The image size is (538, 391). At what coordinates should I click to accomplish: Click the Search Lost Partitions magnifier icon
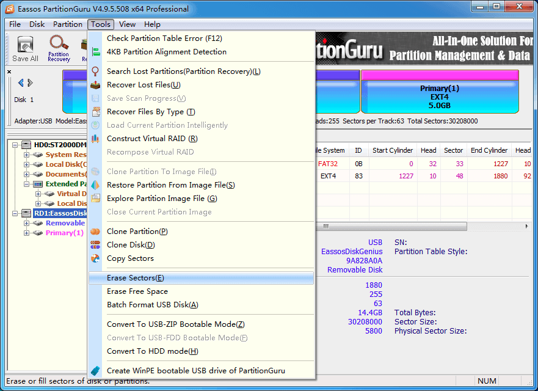[x=95, y=71]
